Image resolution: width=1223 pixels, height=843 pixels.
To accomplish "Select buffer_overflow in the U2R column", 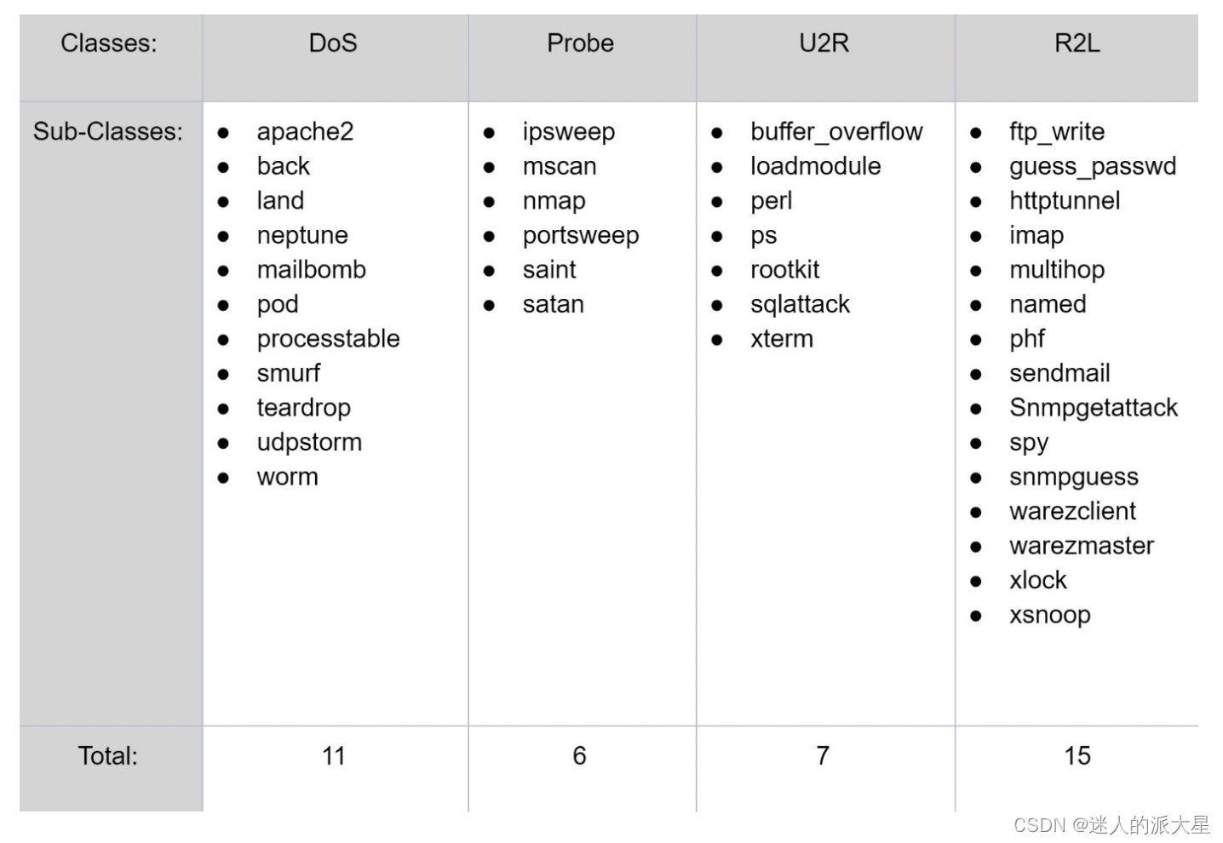I will pyautogui.click(x=835, y=132).
